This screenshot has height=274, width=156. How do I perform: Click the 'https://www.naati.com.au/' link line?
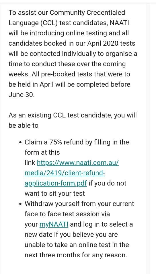(x=78, y=163)
